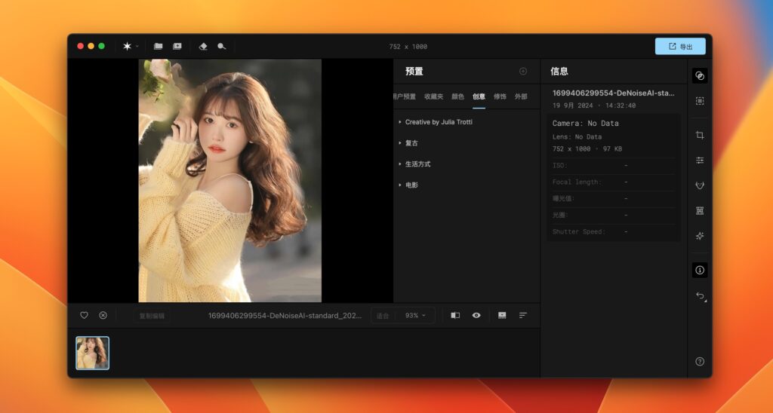Click the 752 x 1000 · 97 KB row
The image size is (773, 413).
(x=587, y=148)
